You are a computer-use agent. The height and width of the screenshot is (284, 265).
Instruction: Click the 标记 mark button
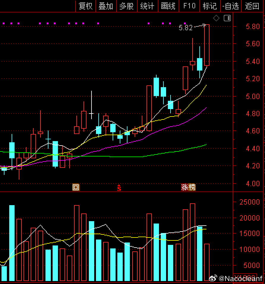click(x=210, y=6)
